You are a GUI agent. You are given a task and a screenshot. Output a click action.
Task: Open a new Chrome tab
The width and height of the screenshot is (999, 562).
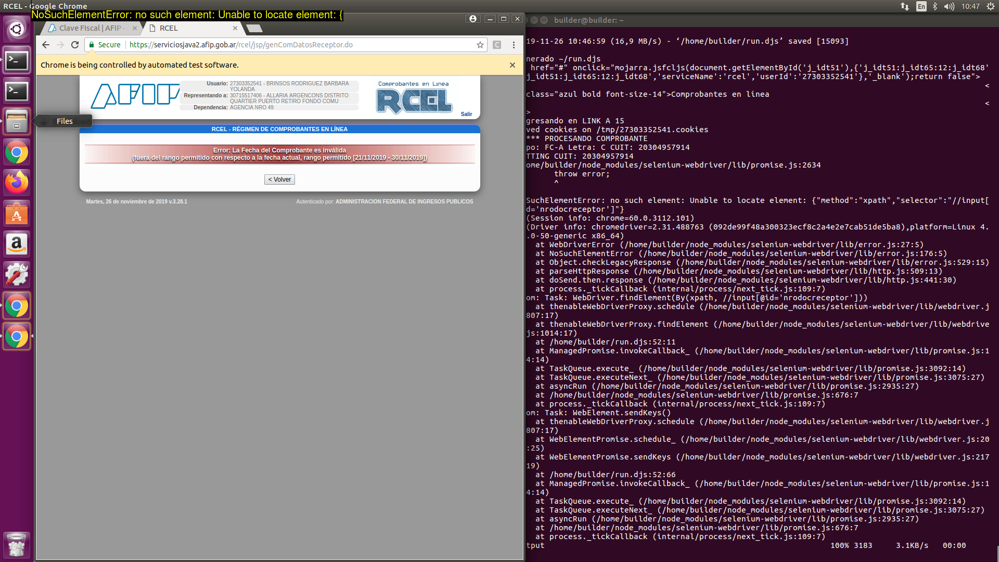click(254, 28)
